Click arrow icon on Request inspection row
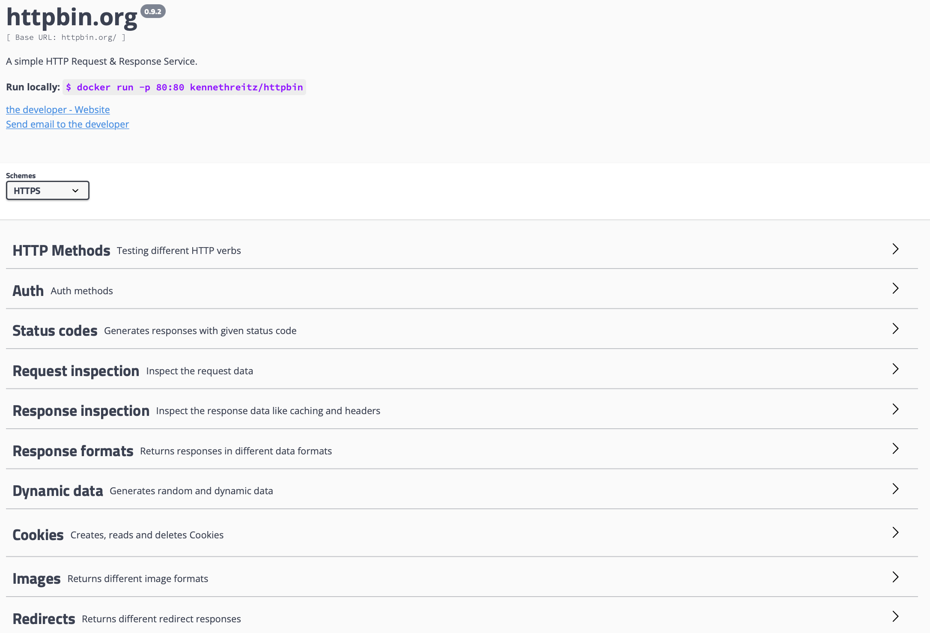 click(x=895, y=369)
